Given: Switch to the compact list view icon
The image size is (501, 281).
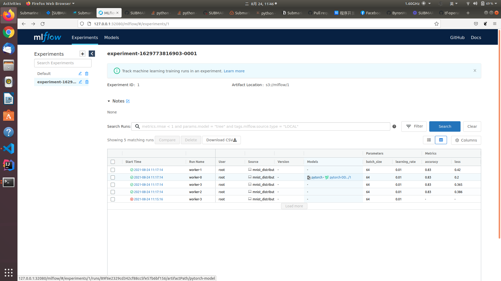Looking at the screenshot, I should pos(429,140).
